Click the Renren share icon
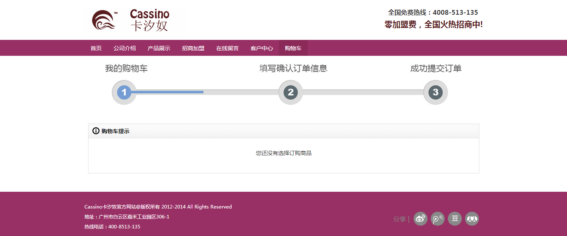 click(472, 219)
